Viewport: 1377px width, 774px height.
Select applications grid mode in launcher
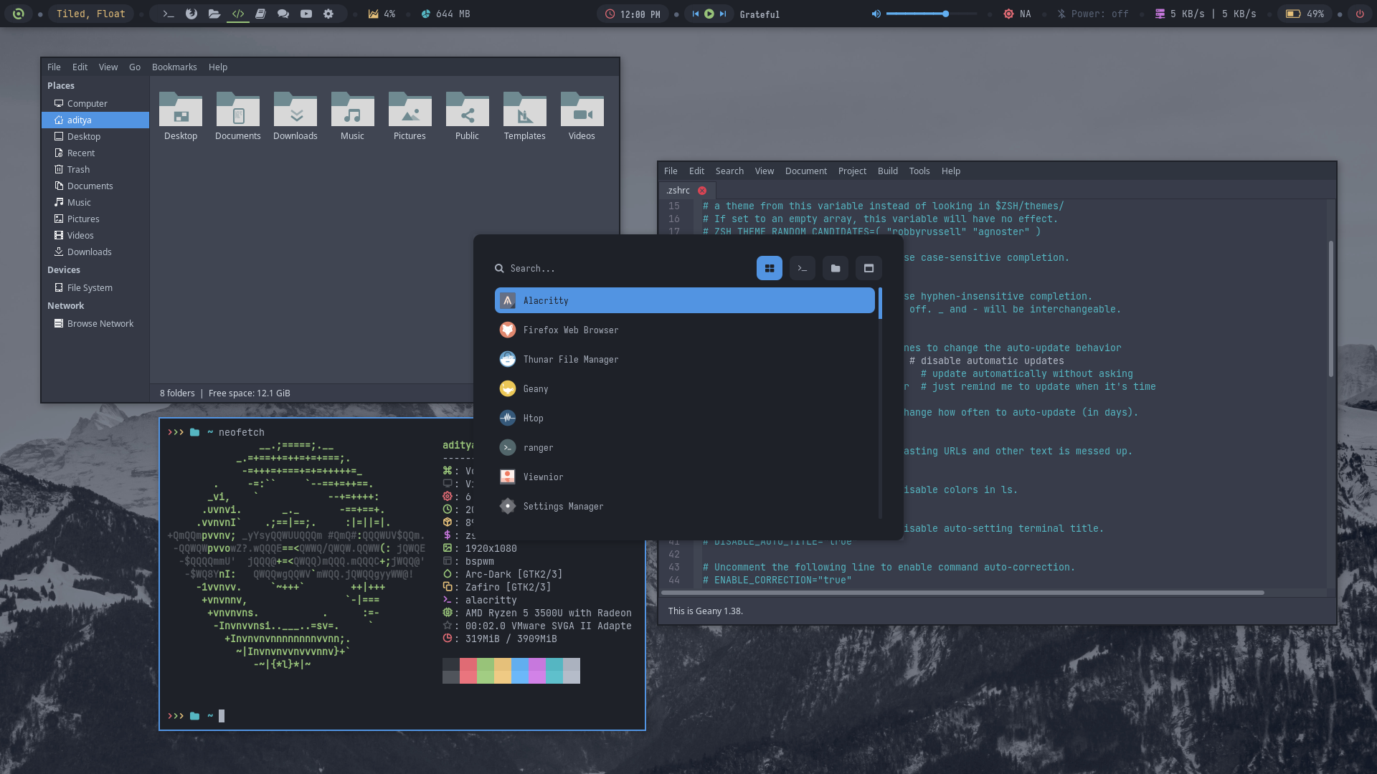coord(770,268)
